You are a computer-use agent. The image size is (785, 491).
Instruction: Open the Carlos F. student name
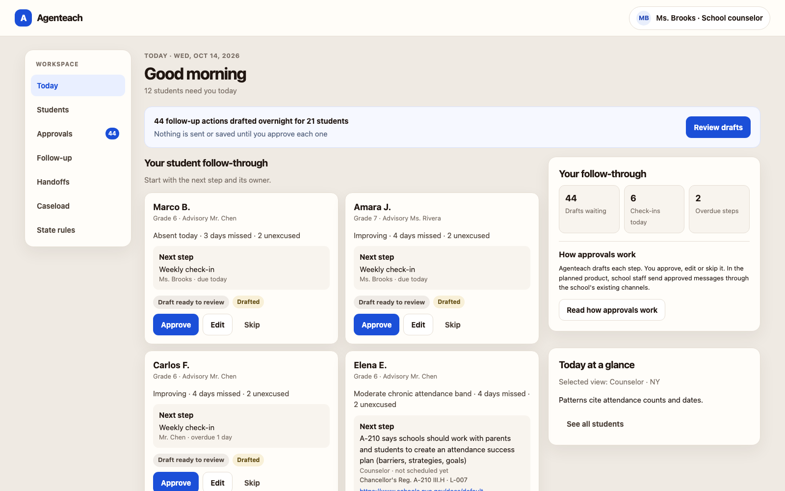pos(171,365)
